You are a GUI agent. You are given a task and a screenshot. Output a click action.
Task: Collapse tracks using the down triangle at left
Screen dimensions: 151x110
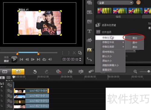point(2,87)
